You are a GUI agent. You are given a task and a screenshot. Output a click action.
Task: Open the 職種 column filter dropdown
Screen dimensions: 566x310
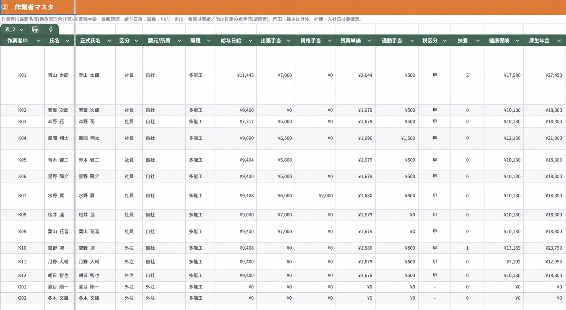click(x=209, y=41)
